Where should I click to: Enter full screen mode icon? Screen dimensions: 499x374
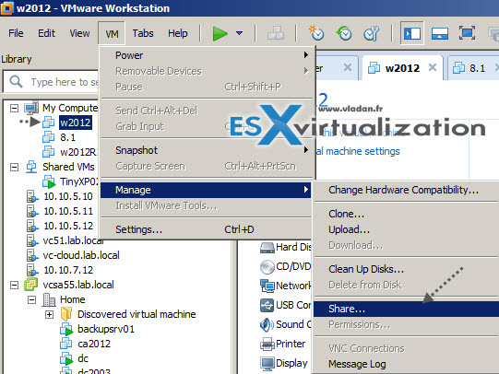pyautogui.click(x=467, y=33)
